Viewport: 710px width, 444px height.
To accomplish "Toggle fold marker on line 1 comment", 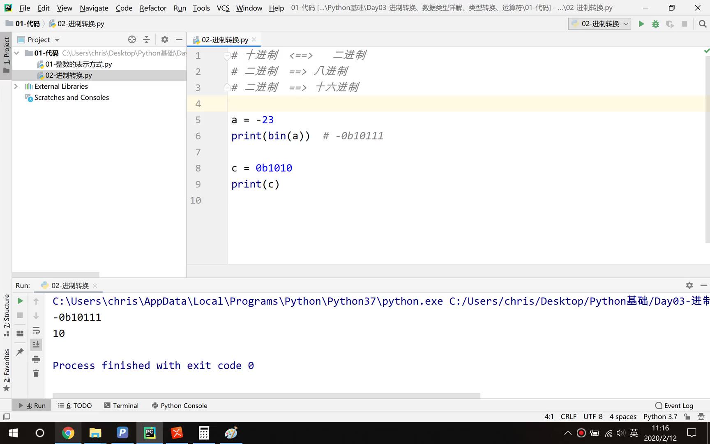I will (x=226, y=55).
